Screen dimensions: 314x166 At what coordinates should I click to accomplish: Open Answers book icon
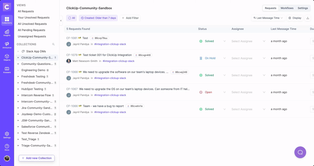click(7, 70)
